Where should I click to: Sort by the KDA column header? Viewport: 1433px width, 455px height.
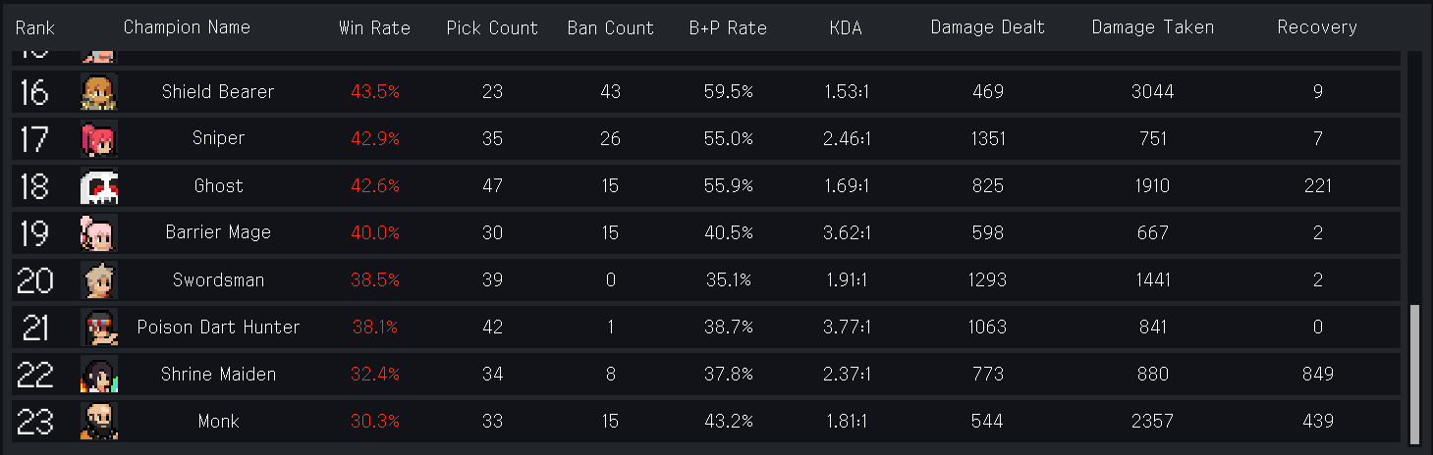[x=846, y=27]
